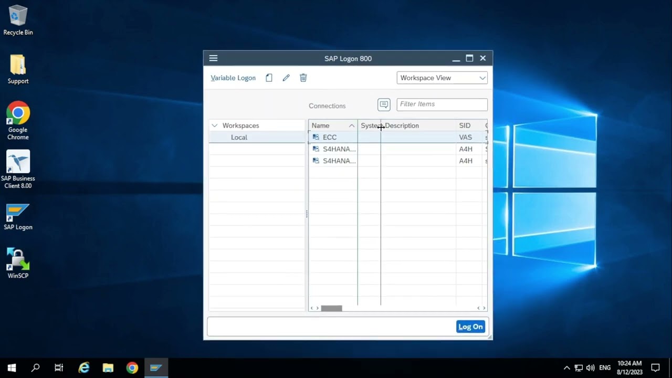Select the Google Chrome desktop shortcut
This screenshot has width=672, height=378.
tap(18, 121)
